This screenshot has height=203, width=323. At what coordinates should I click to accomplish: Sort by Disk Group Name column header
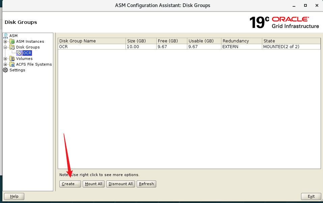tap(92, 41)
